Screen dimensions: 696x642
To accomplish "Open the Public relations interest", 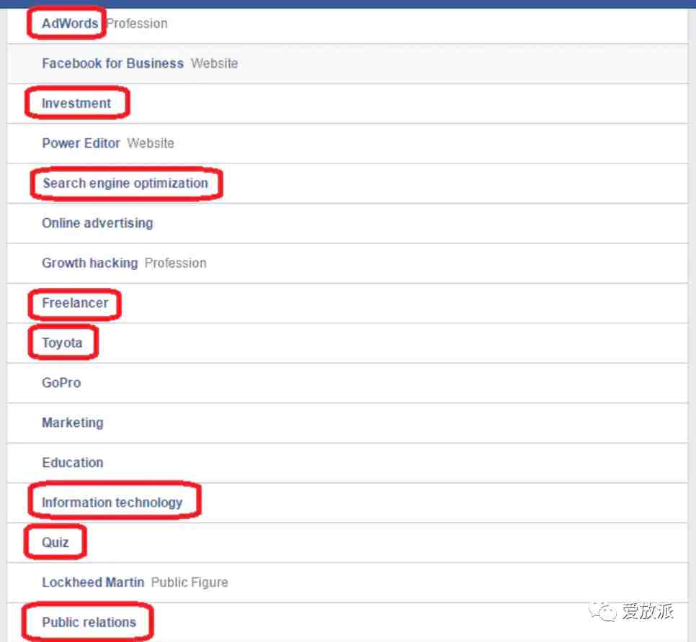I will 89,622.
